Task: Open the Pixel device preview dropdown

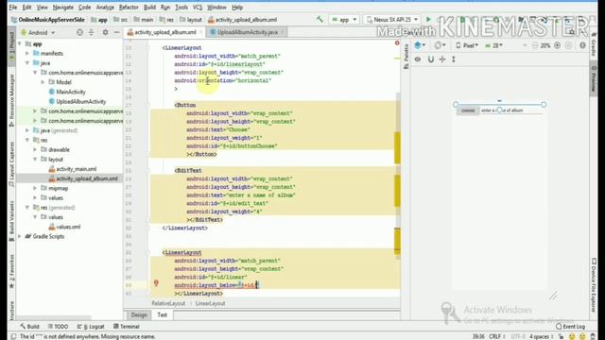Action: point(467,45)
